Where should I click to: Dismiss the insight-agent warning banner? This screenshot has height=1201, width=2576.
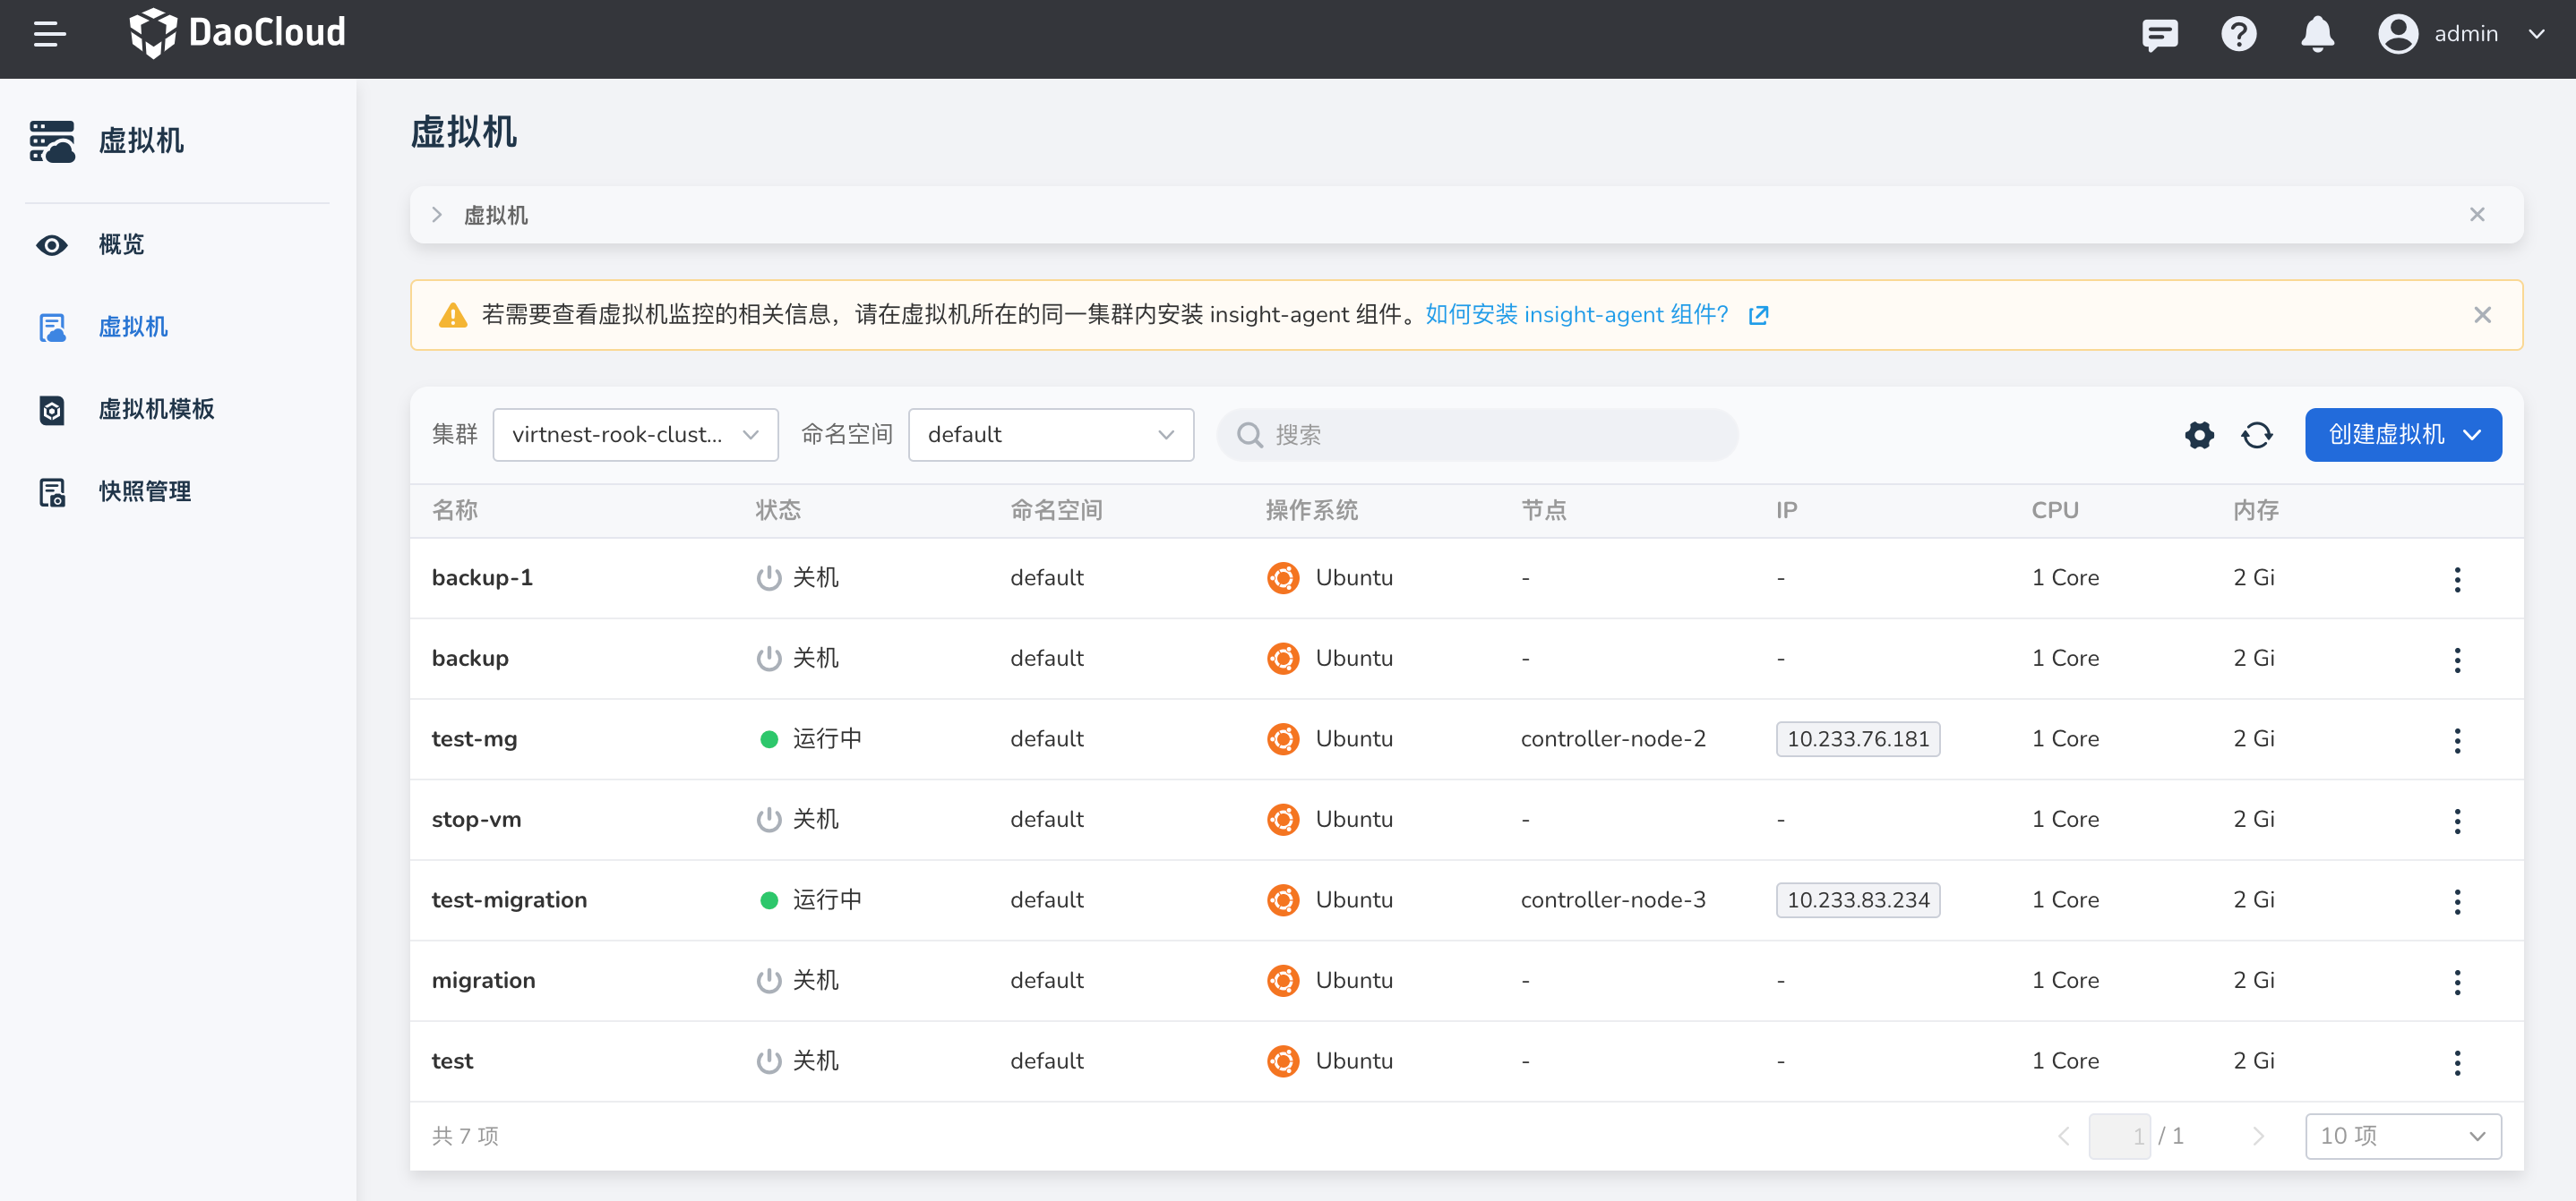2482,316
